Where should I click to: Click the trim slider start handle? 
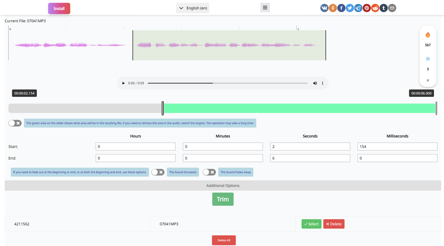point(163,108)
